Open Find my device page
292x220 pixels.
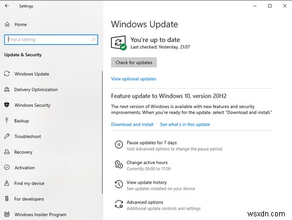(x=29, y=183)
